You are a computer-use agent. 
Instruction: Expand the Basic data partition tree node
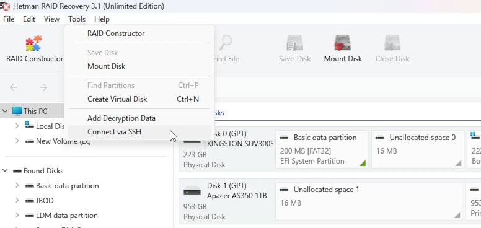[17, 186]
